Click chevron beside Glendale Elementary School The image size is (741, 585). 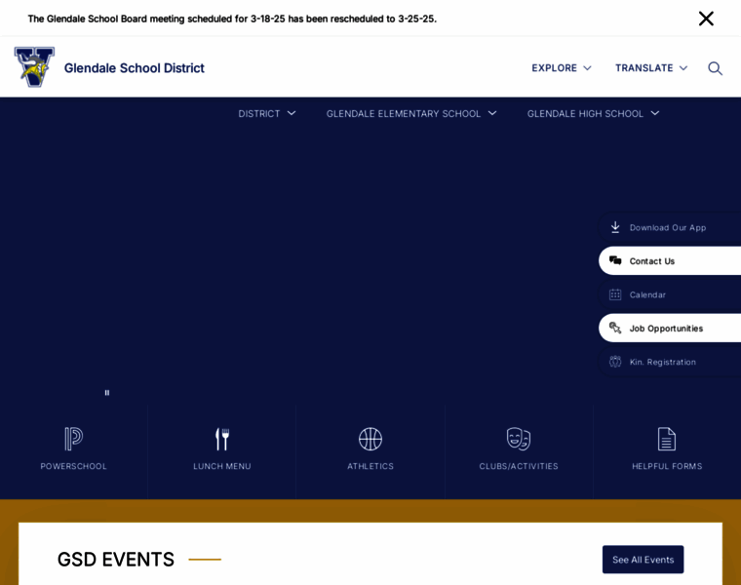492,113
